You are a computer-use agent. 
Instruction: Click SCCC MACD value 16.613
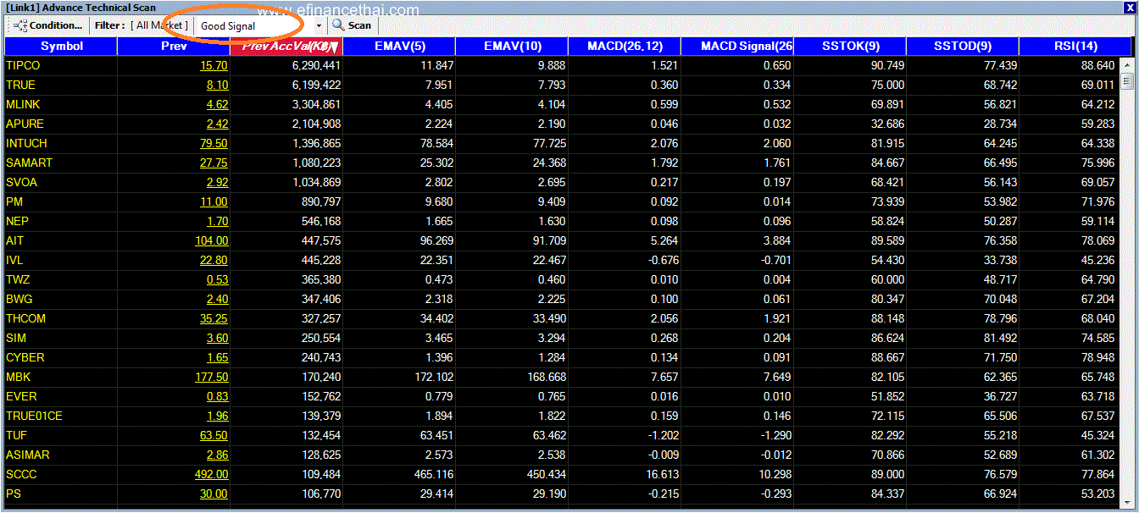662,474
